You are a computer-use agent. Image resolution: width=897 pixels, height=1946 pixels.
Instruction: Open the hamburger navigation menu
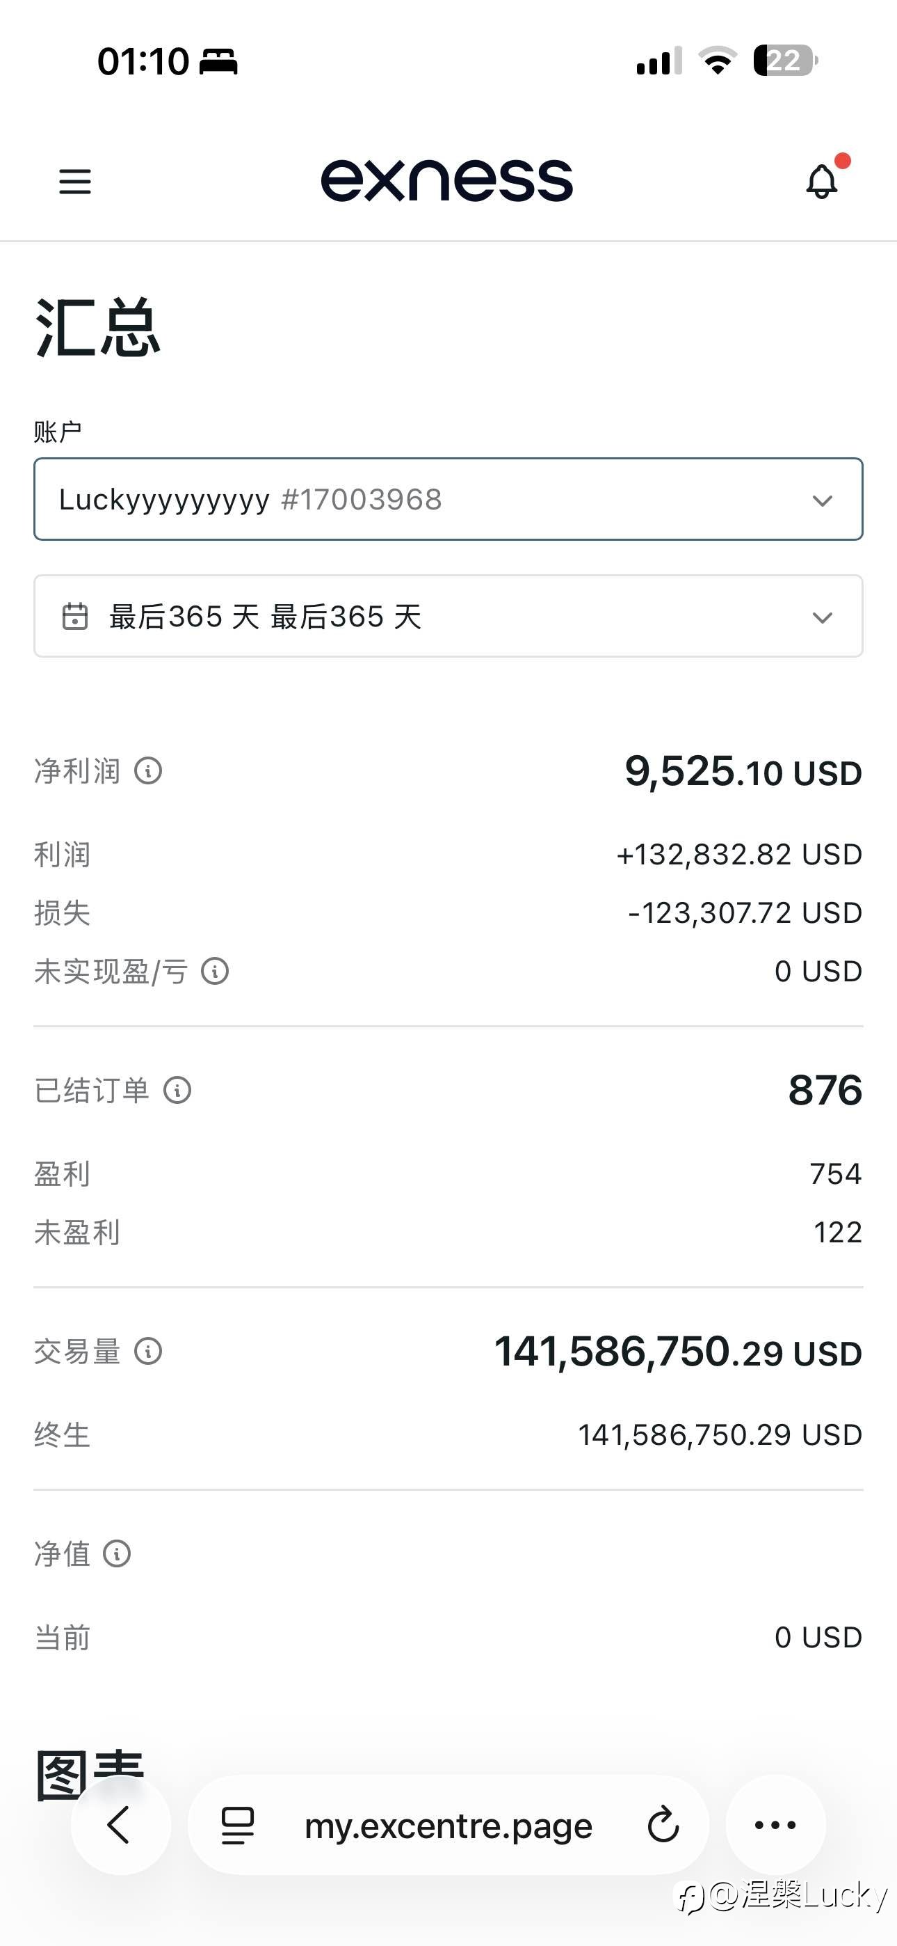point(75,181)
